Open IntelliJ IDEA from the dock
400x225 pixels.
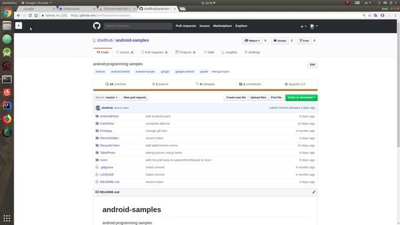(7, 106)
